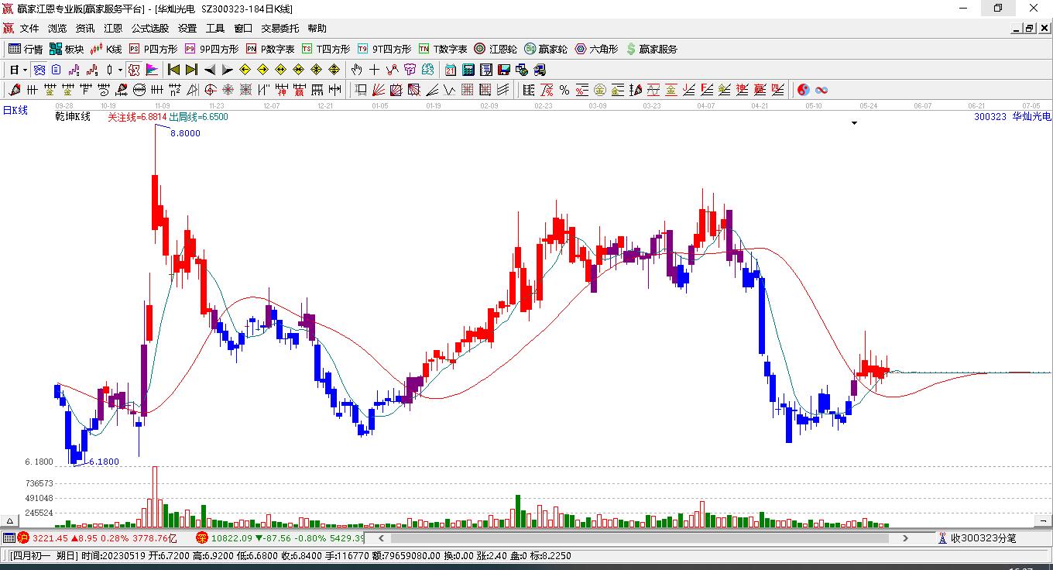Image resolution: width=1053 pixels, height=570 pixels.
Task: Open the 江恩轮 Gann wheel
Action: coord(496,49)
